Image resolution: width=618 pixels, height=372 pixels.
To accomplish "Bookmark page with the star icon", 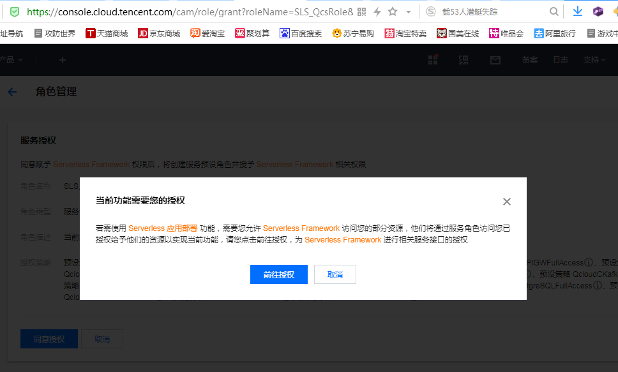I will point(393,12).
